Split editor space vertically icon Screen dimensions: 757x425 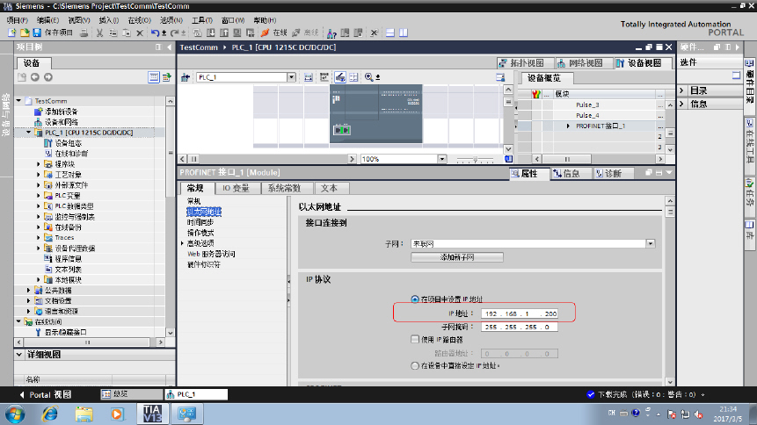pyautogui.click(x=404, y=32)
